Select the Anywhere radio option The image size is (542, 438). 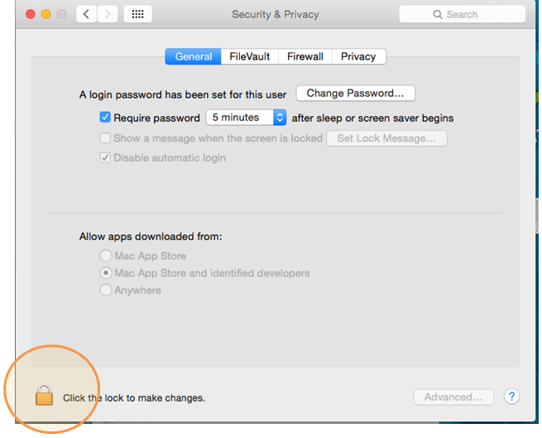pos(106,290)
